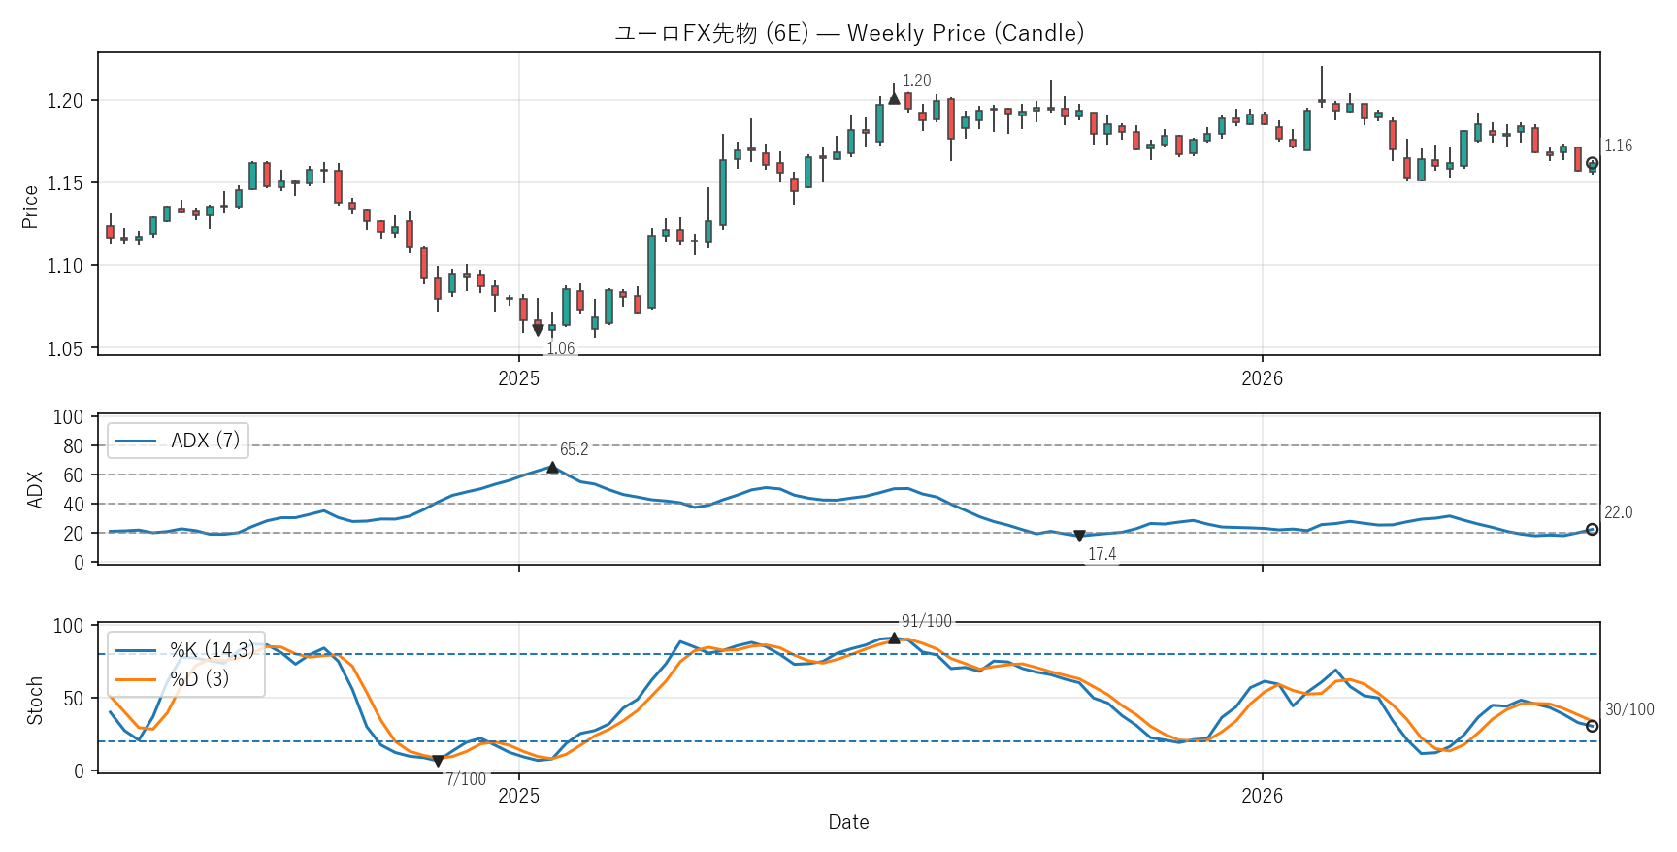Click the Price y-axis label

(30, 207)
